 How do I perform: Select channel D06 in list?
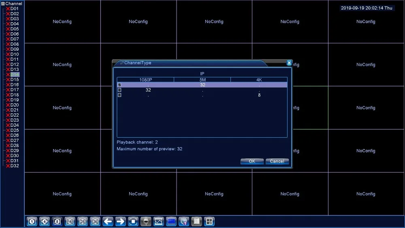15,34
